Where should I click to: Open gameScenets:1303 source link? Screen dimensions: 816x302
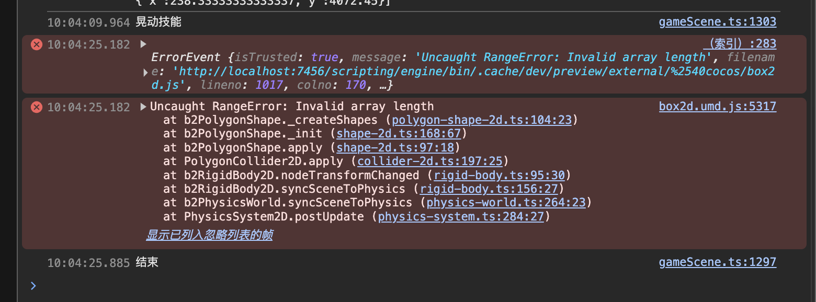pyautogui.click(x=717, y=22)
